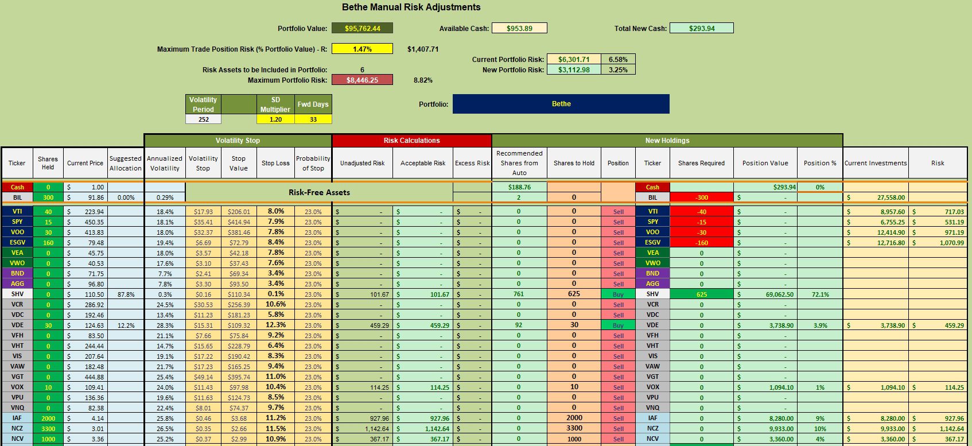This screenshot has height=446, width=972.
Task: Edit the Fwd Days value 33
Action: tap(313, 119)
